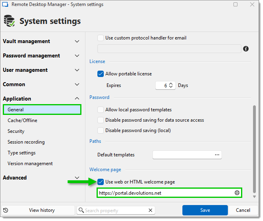Click the custom email protocol handler text field
This screenshot has height=221, width=263.
click(169, 49)
